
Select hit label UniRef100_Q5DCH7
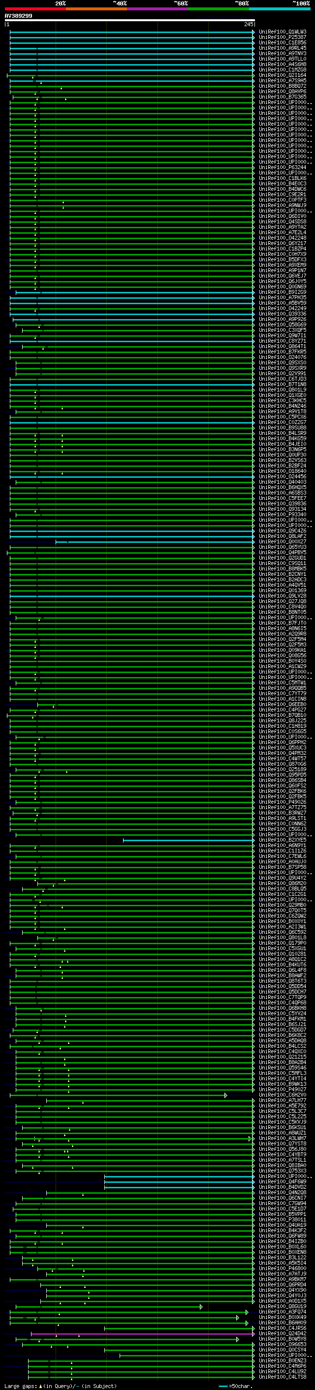pyautogui.click(x=283, y=991)
